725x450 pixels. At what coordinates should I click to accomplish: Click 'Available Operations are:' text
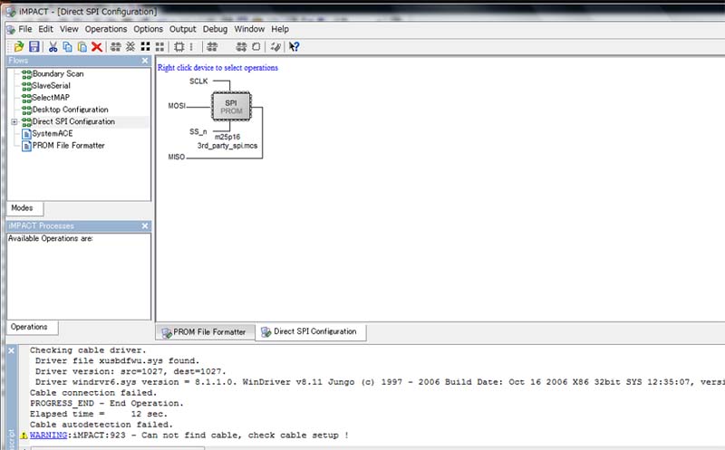pos(51,238)
